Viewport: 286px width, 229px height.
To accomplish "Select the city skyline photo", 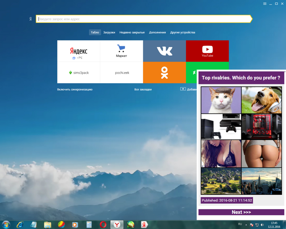I will 262,181.
